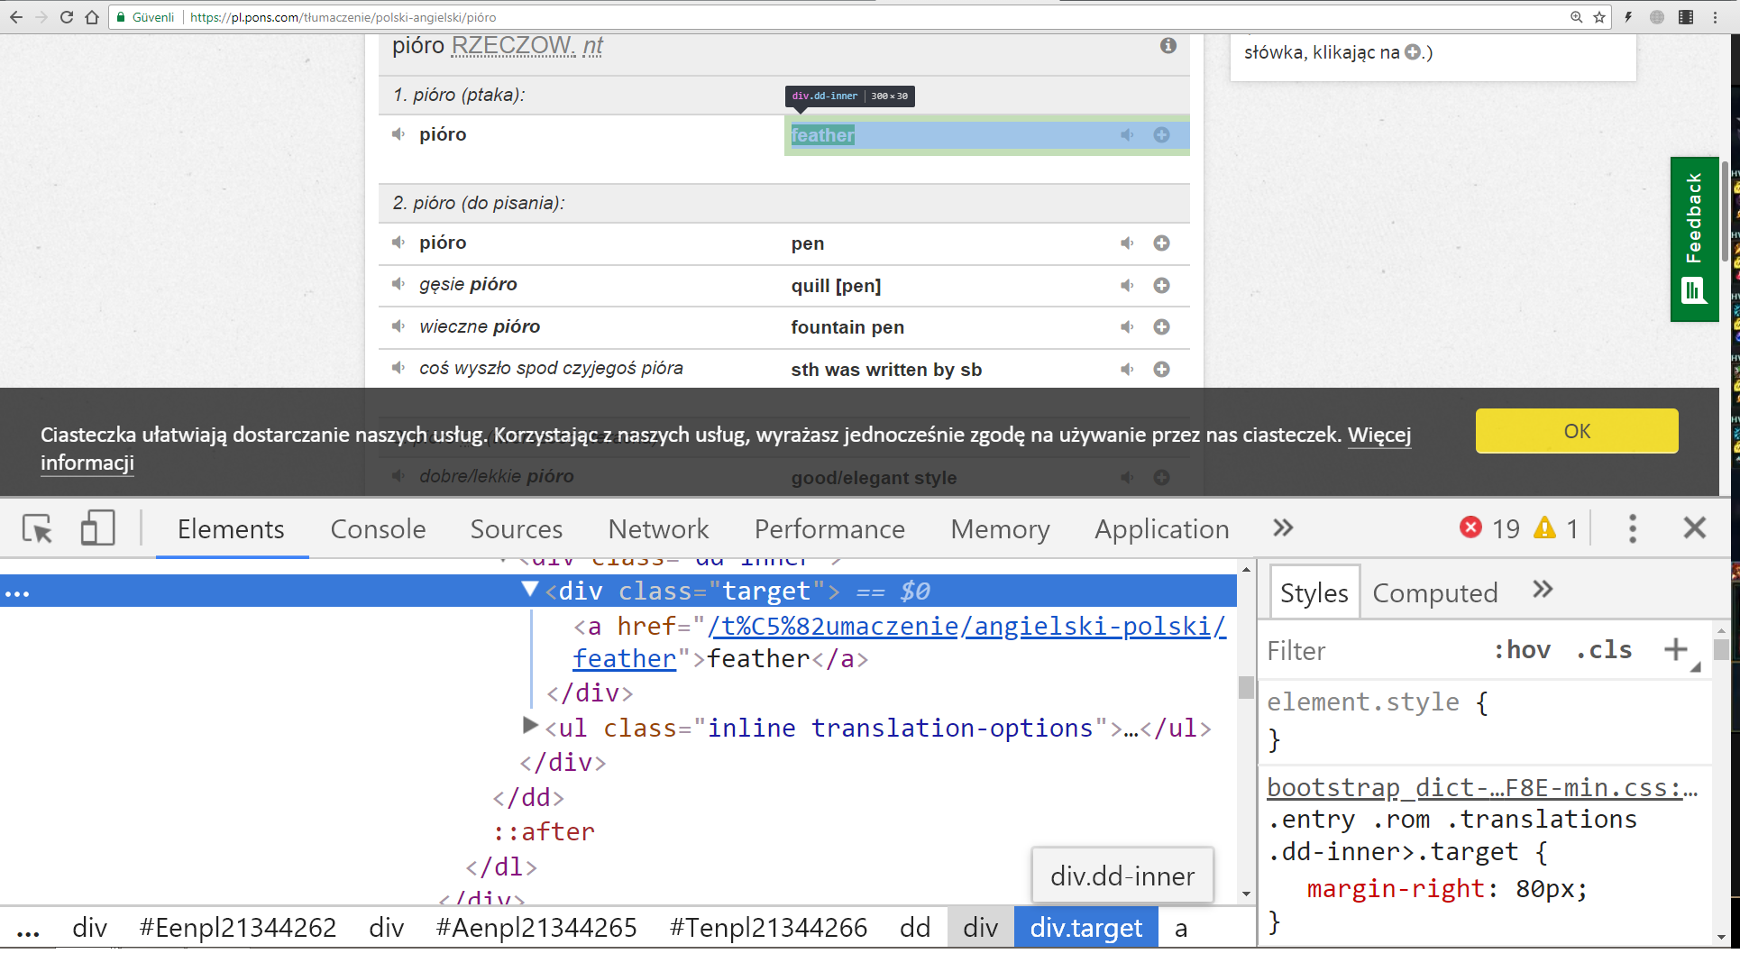Open Chrome menu three dots
This screenshot has height=972, width=1740.
(1715, 17)
